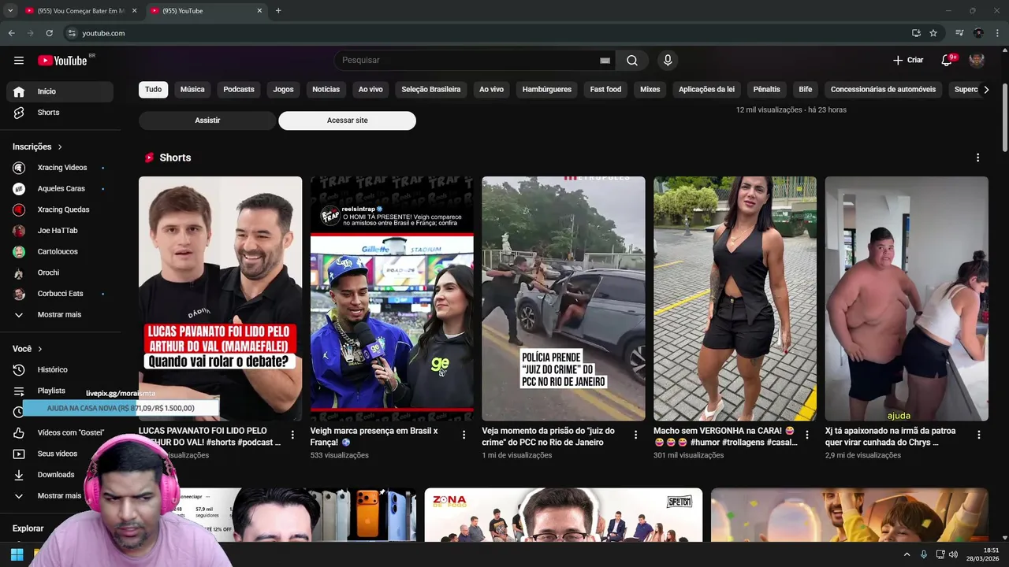Open Histórico in sidebar
Viewport: 1009px width, 567px height.
coord(59,369)
